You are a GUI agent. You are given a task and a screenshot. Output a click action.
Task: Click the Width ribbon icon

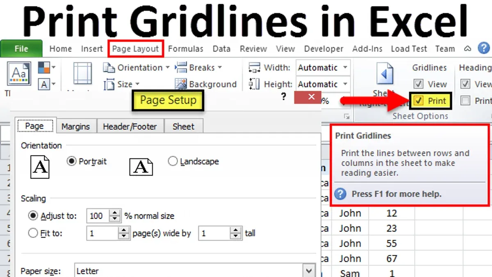click(254, 68)
